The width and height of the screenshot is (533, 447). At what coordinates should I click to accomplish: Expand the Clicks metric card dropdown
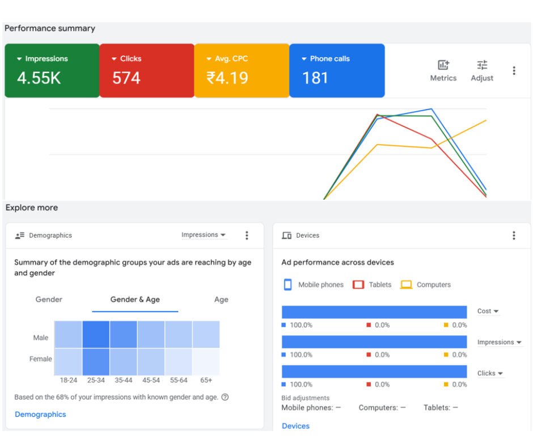tap(115, 59)
